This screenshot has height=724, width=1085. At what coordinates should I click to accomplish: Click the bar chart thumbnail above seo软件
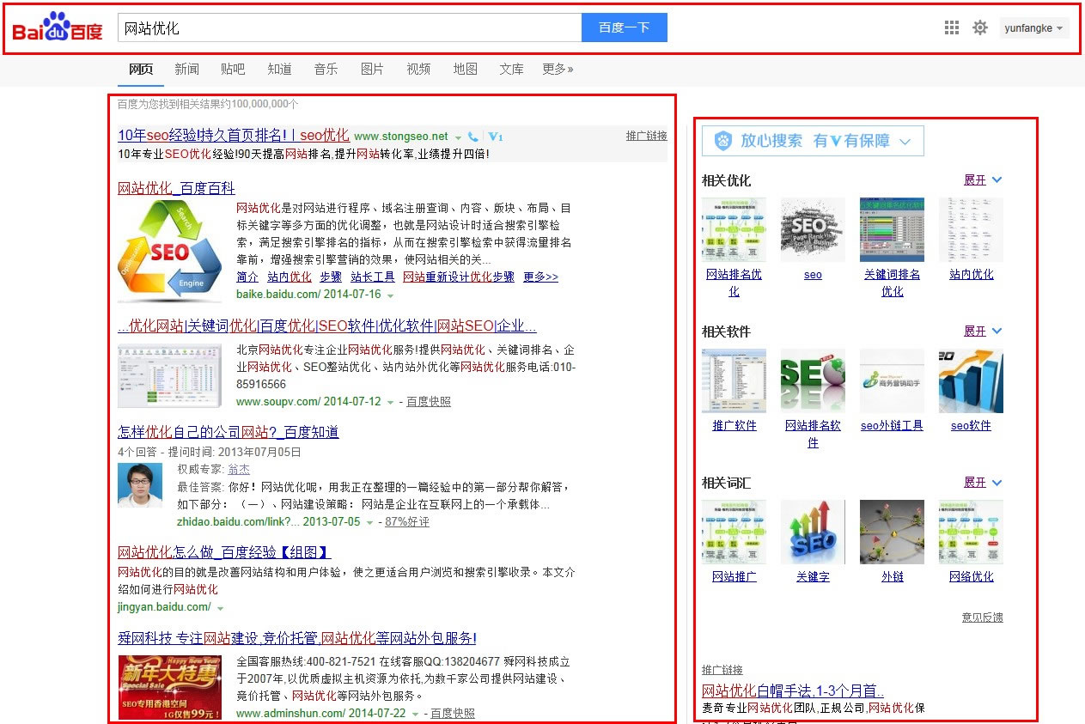(971, 380)
